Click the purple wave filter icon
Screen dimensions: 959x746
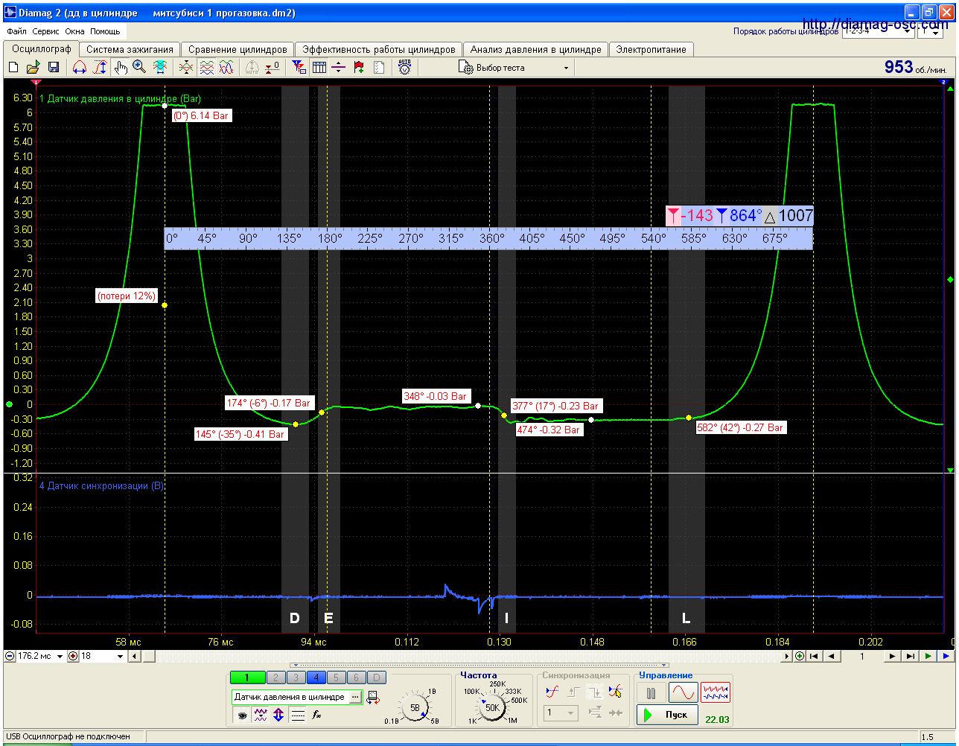pyautogui.click(x=260, y=715)
